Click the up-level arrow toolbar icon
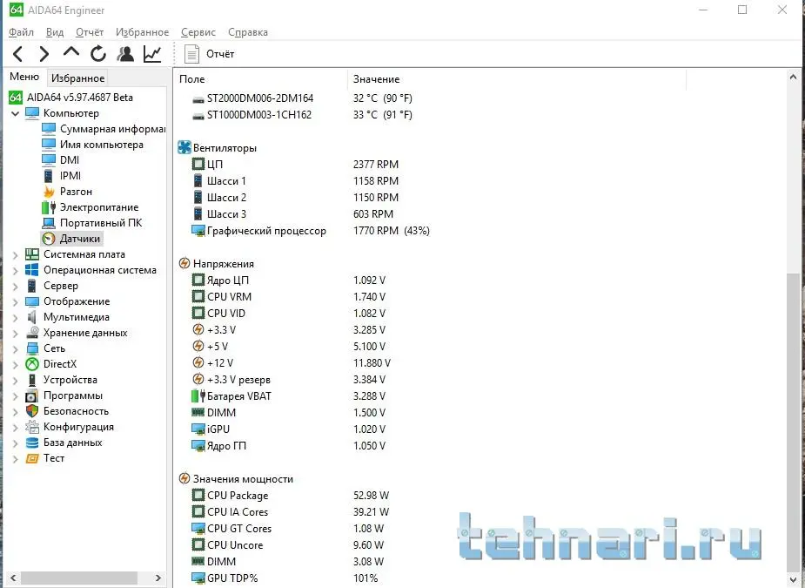Image resolution: width=805 pixels, height=588 pixels. point(70,52)
